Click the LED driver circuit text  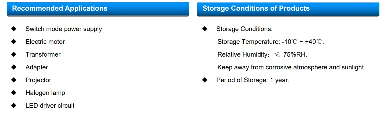(x=50, y=106)
